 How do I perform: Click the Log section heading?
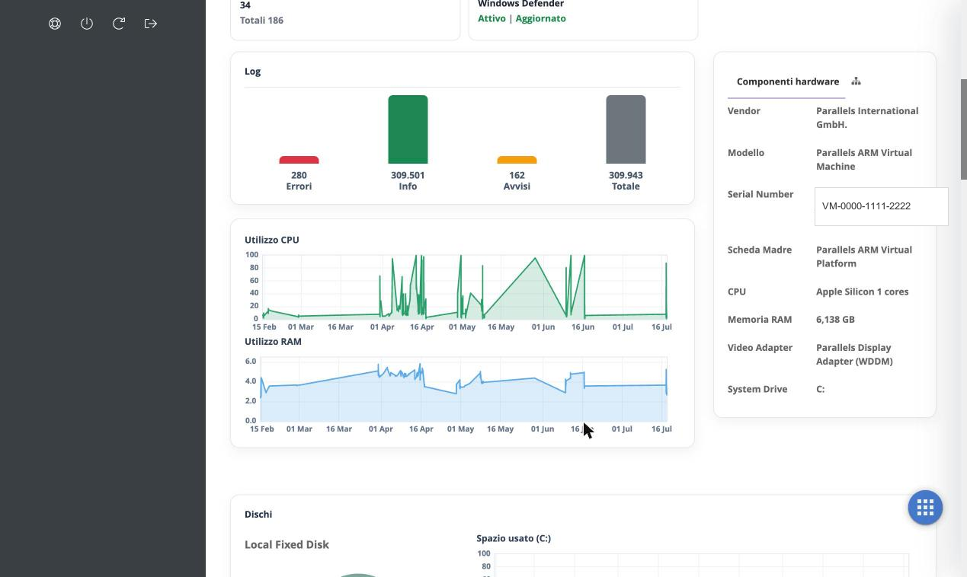click(252, 72)
